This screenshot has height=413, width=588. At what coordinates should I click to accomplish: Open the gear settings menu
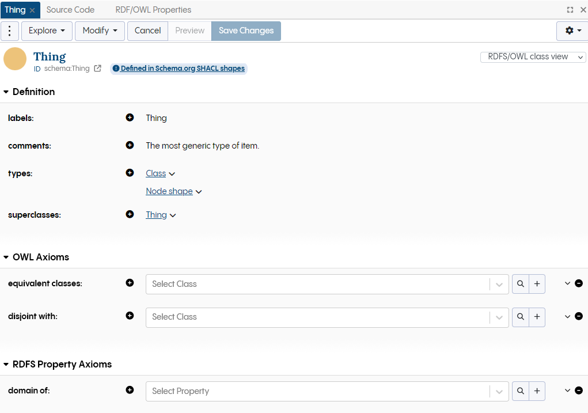tap(572, 31)
